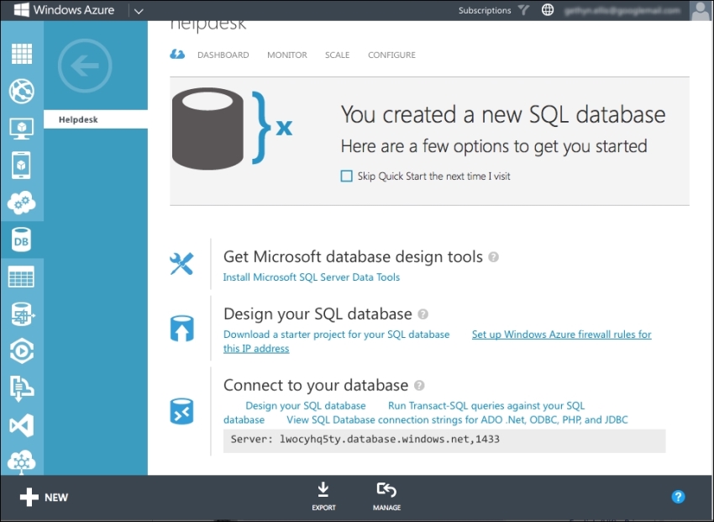Click the New button

(45, 498)
